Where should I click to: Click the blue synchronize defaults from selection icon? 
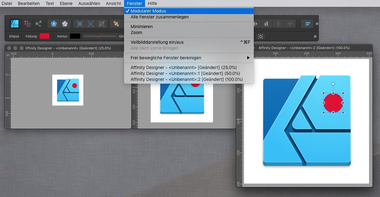point(54,24)
